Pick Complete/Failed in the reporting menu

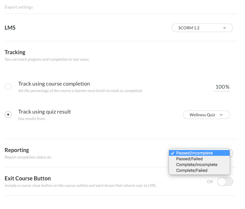[192, 170]
